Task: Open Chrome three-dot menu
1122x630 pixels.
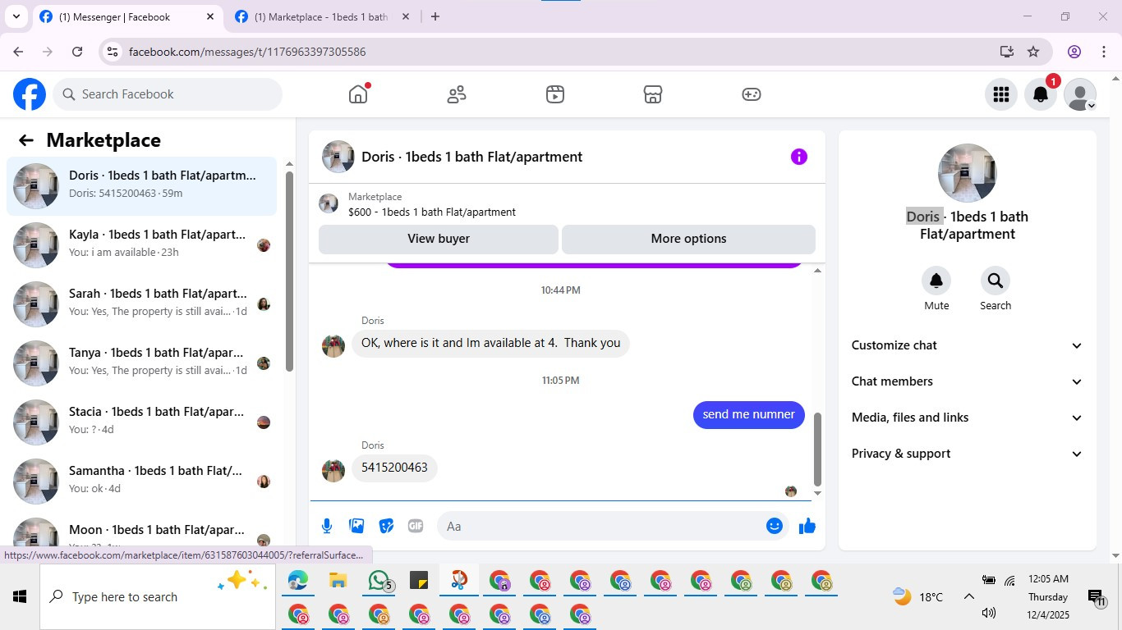Action: click(x=1104, y=52)
